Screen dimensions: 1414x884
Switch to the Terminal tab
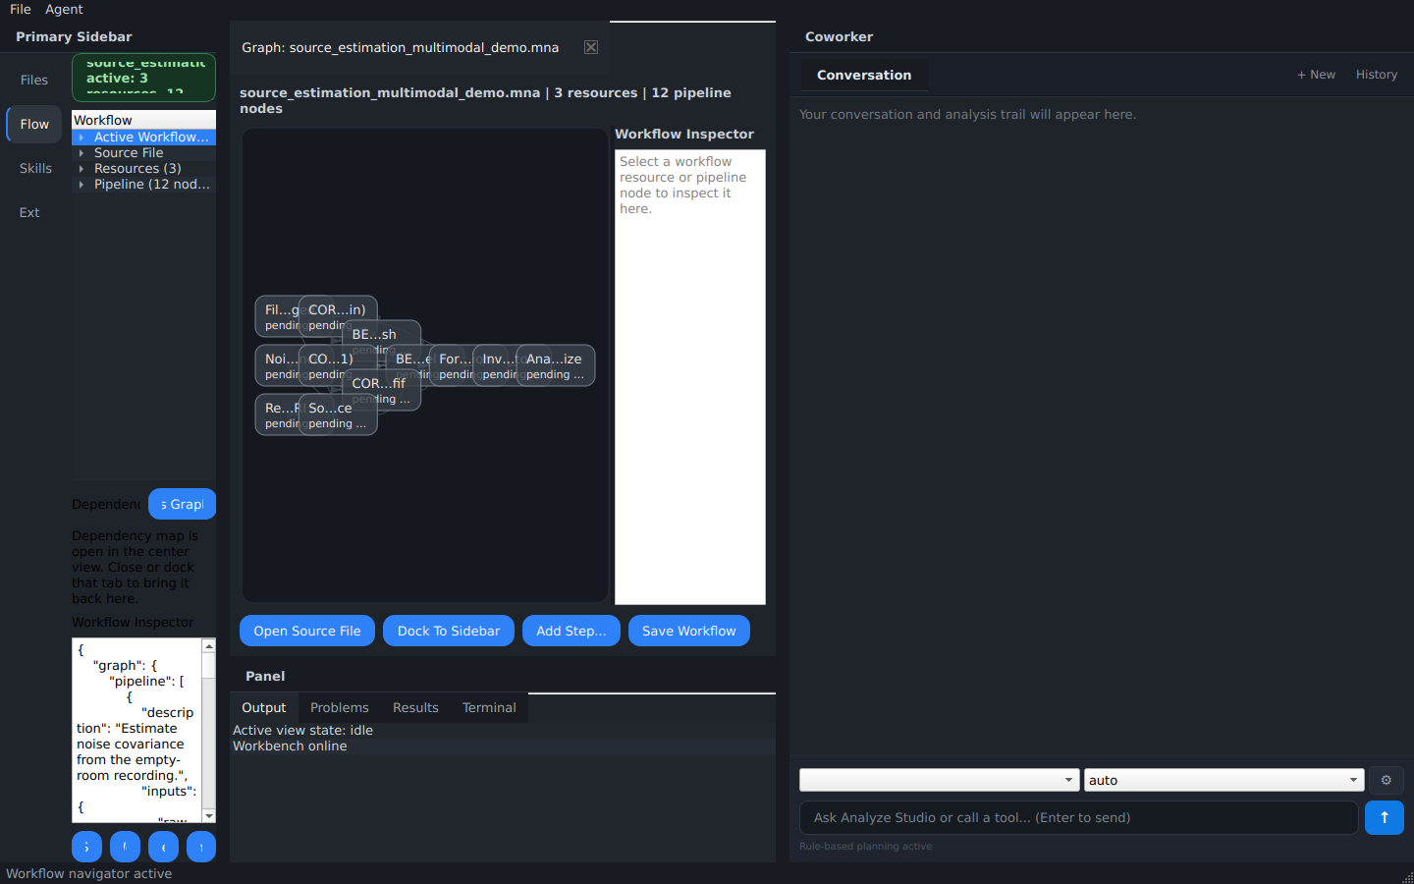click(x=489, y=707)
